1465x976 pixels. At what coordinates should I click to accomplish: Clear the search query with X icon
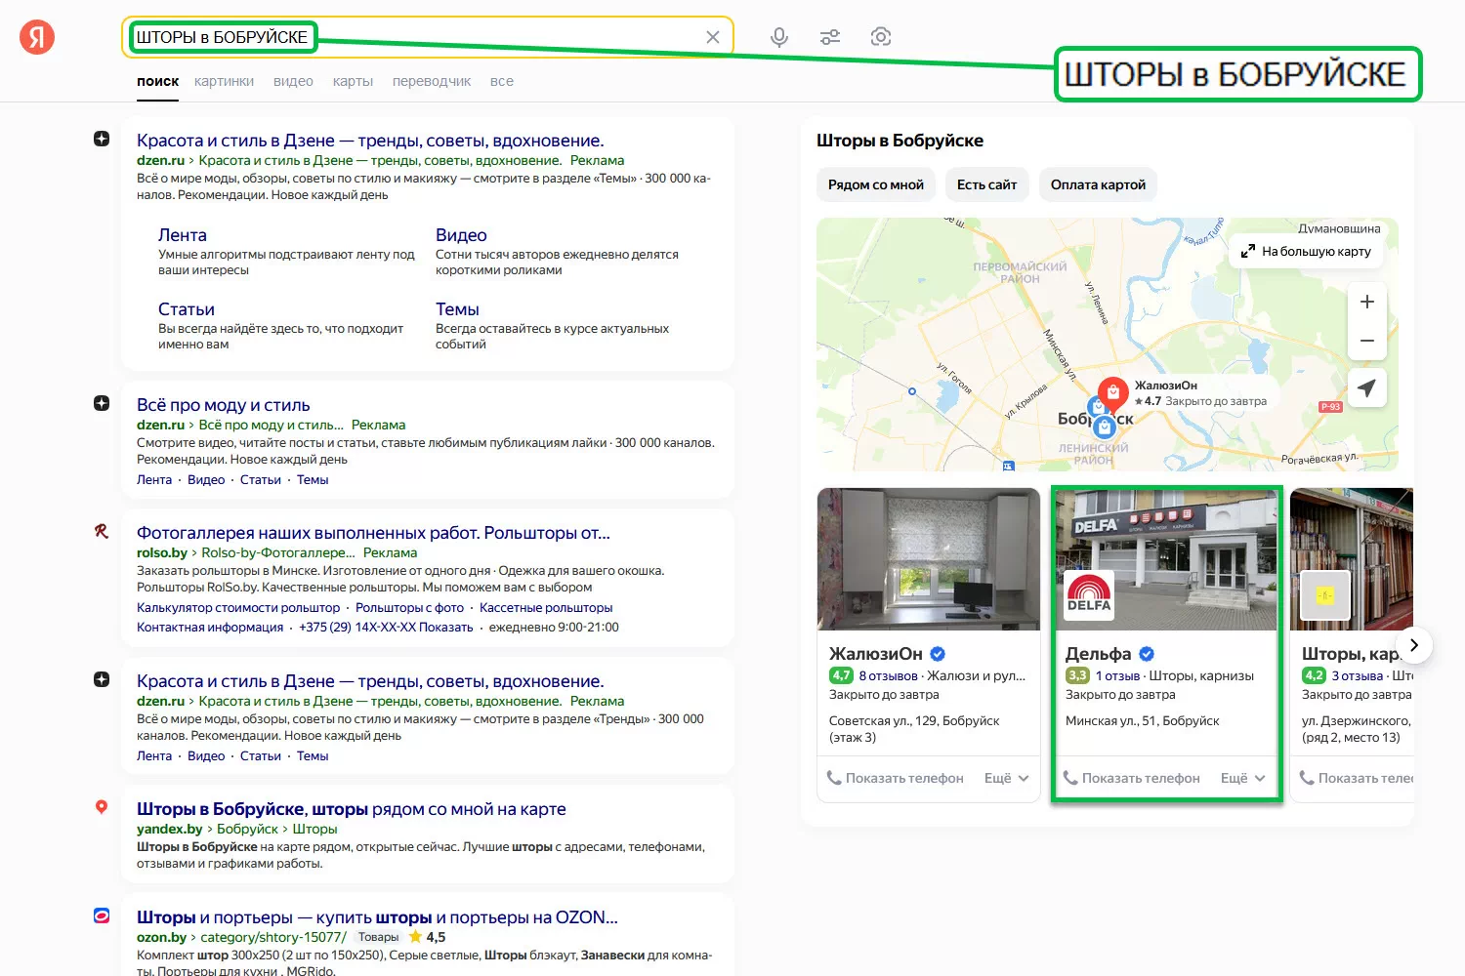[x=713, y=37]
